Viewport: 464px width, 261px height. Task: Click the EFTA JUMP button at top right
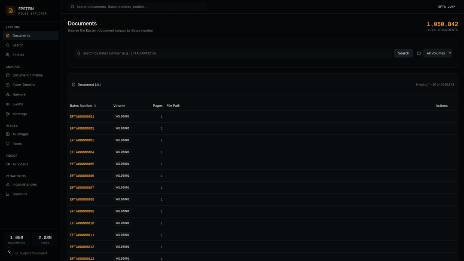coord(446,7)
